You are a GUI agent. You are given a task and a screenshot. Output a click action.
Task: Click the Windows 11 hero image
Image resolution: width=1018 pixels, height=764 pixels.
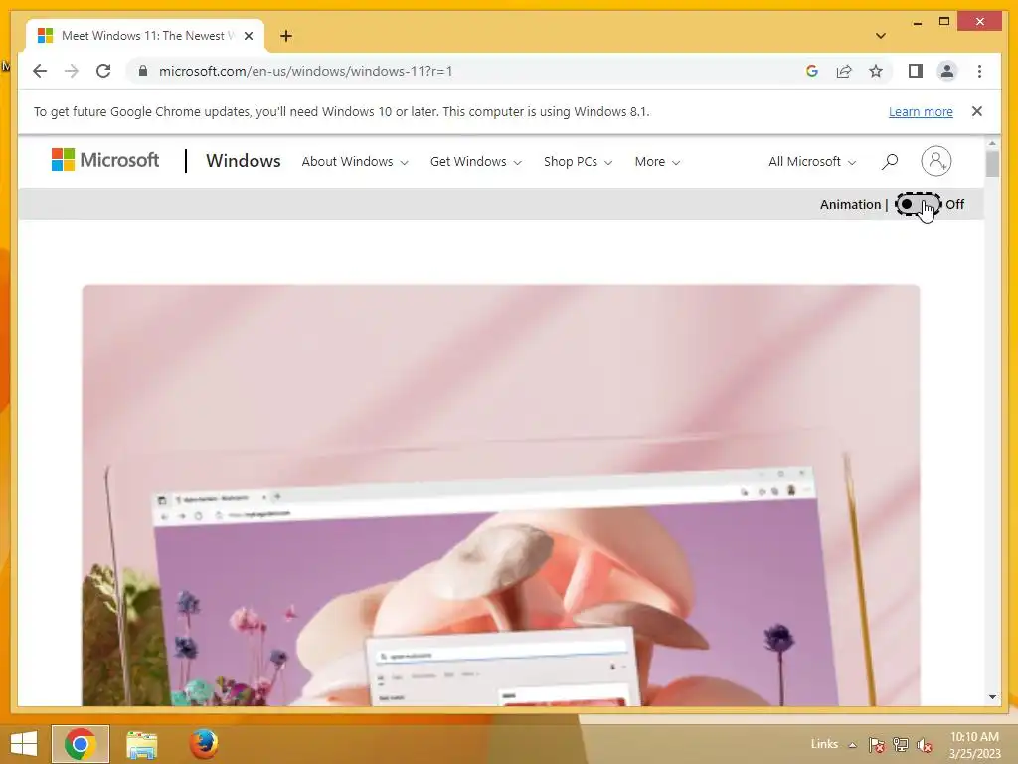pyautogui.click(x=501, y=495)
